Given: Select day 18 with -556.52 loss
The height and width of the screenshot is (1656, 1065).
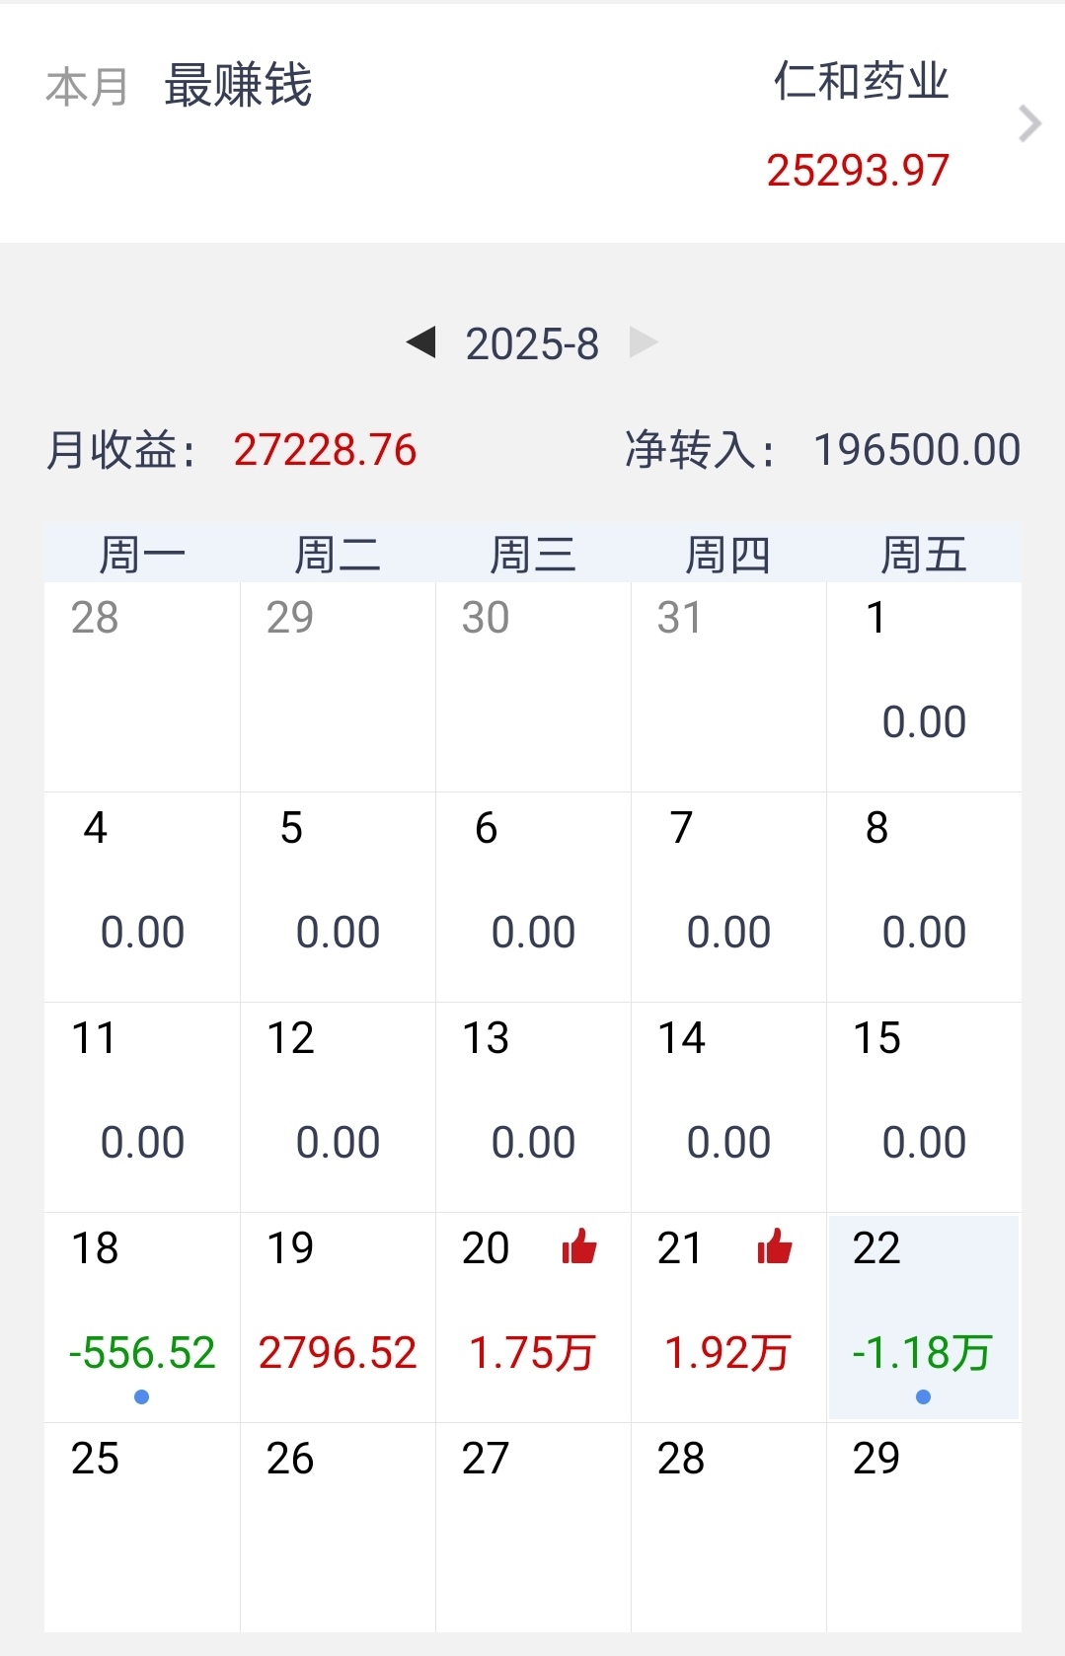Looking at the screenshot, I should (x=142, y=1317).
